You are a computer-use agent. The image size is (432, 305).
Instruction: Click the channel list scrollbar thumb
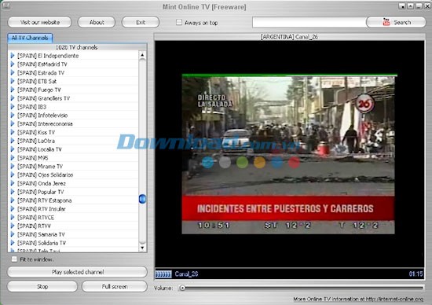click(142, 199)
